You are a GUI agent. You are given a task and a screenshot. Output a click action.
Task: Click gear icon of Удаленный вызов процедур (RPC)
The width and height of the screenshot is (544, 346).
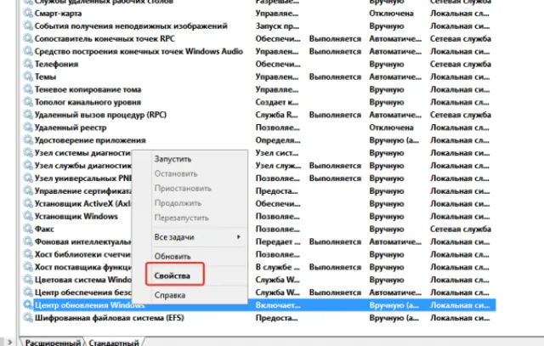pos(28,115)
